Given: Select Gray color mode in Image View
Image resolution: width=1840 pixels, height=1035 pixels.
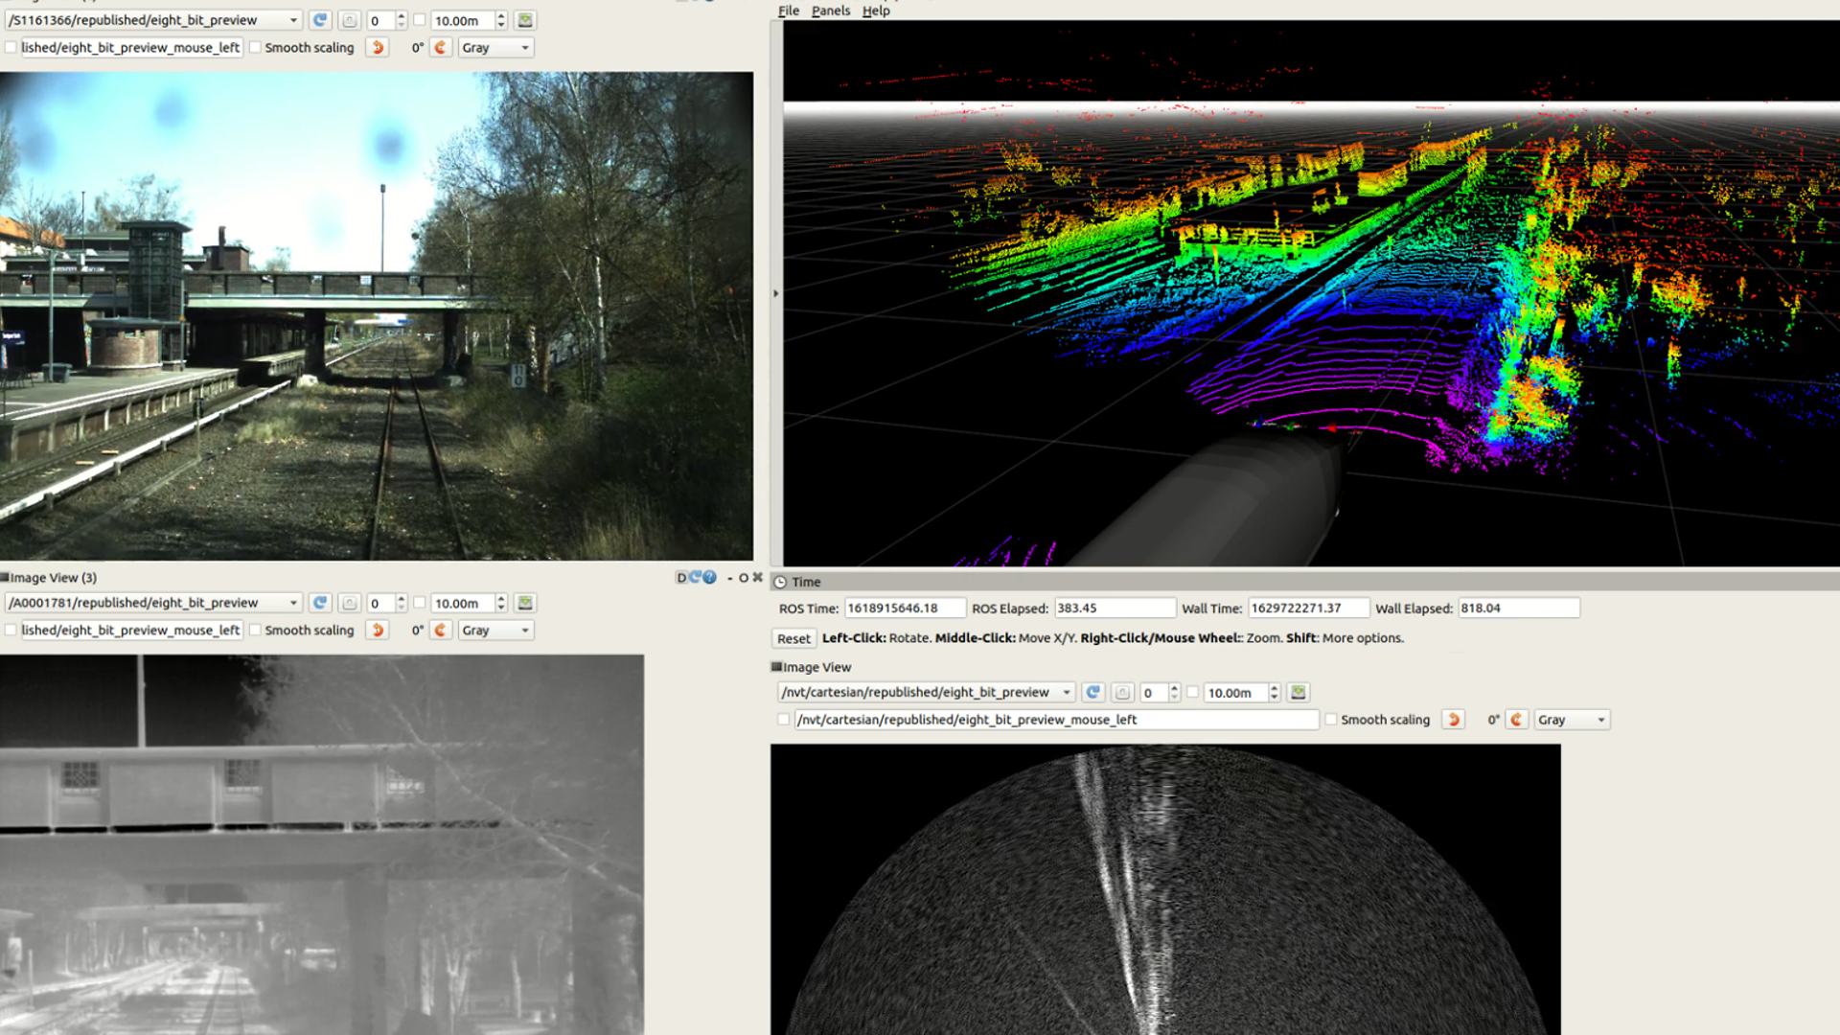Looking at the screenshot, I should [1568, 719].
